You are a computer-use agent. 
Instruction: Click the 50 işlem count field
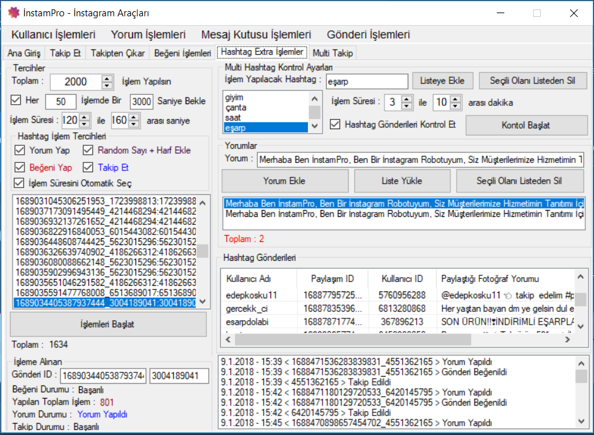coord(61,102)
